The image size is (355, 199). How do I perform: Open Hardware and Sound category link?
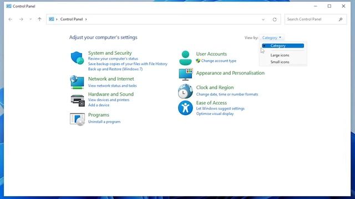(111, 94)
